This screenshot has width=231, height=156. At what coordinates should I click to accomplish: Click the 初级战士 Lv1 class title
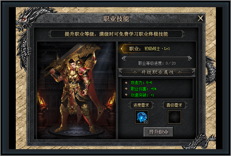(157, 49)
